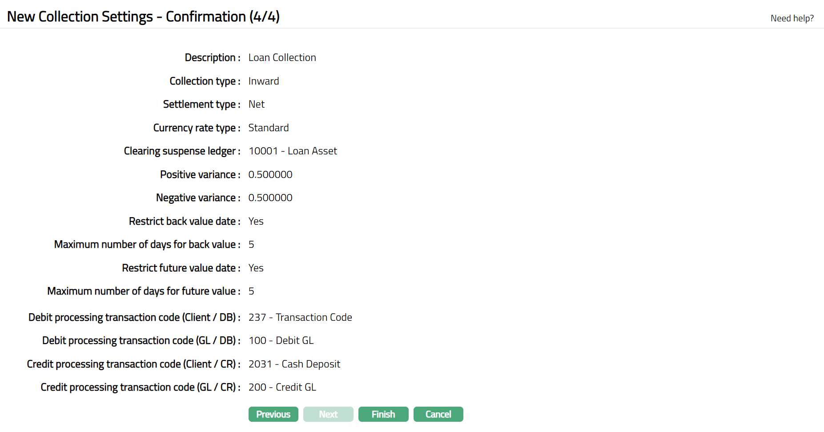This screenshot has height=432, width=824.
Task: Click the greyed-out Next button
Action: 328,414
